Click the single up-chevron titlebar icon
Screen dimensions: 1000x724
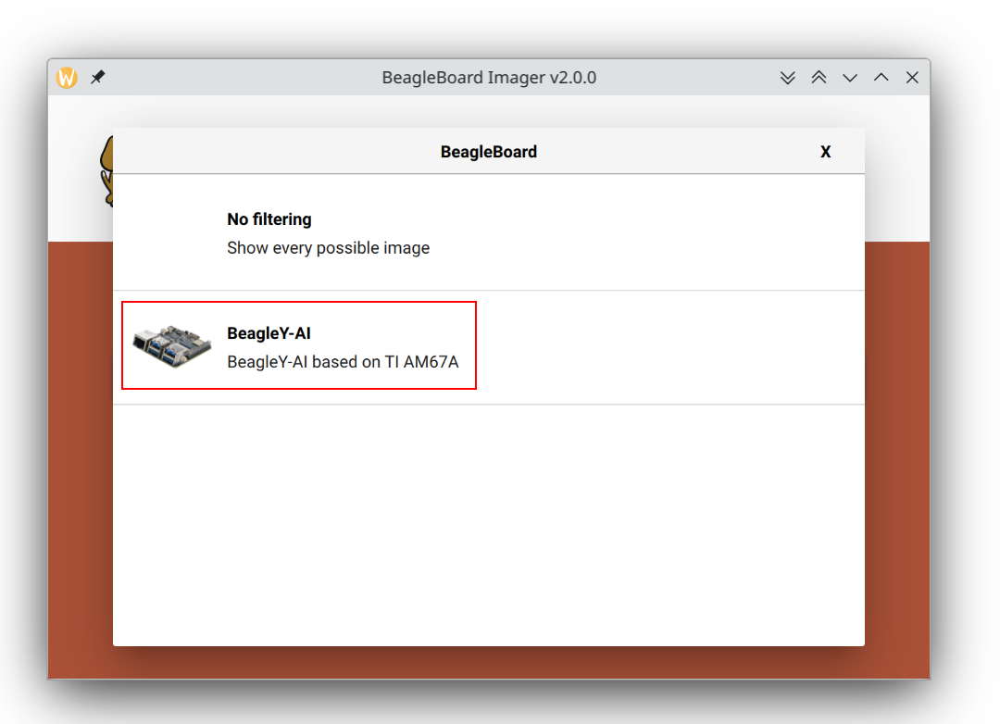tap(881, 78)
